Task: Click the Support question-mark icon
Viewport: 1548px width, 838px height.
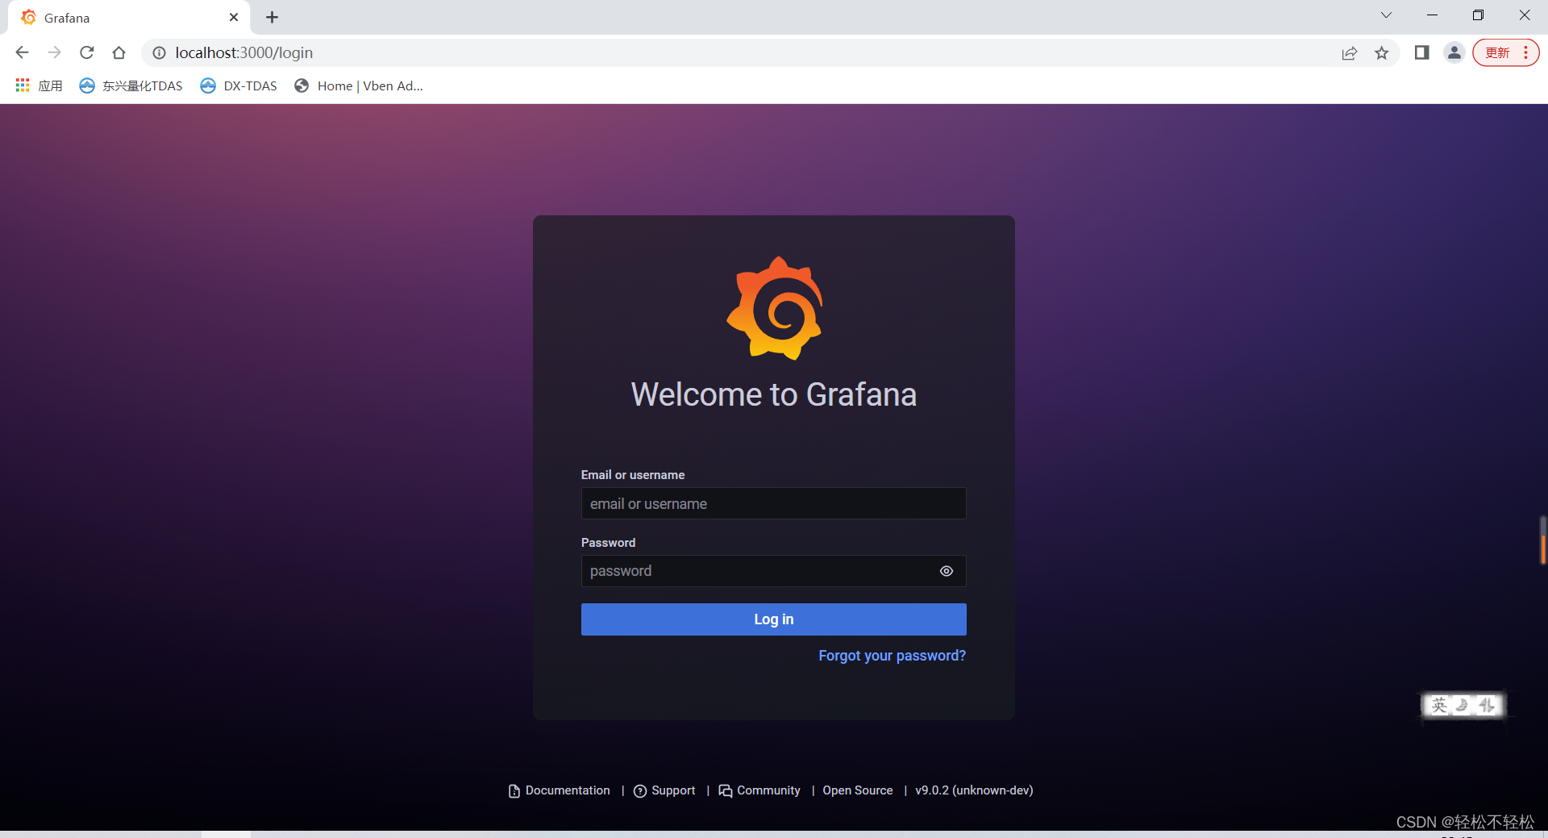Action: (640, 791)
